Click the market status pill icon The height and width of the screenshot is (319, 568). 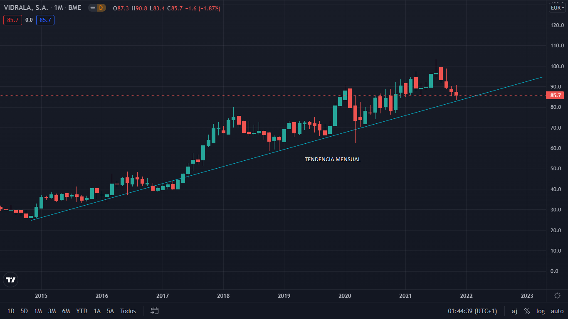[x=92, y=8]
